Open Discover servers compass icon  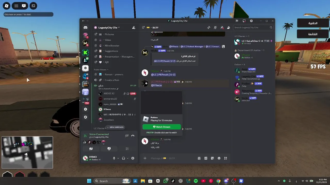pyautogui.click(x=85, y=117)
